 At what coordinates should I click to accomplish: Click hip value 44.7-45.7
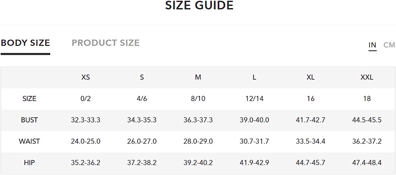310,163
